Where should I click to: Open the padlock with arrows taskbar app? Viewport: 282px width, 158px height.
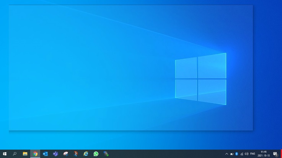tap(106, 154)
